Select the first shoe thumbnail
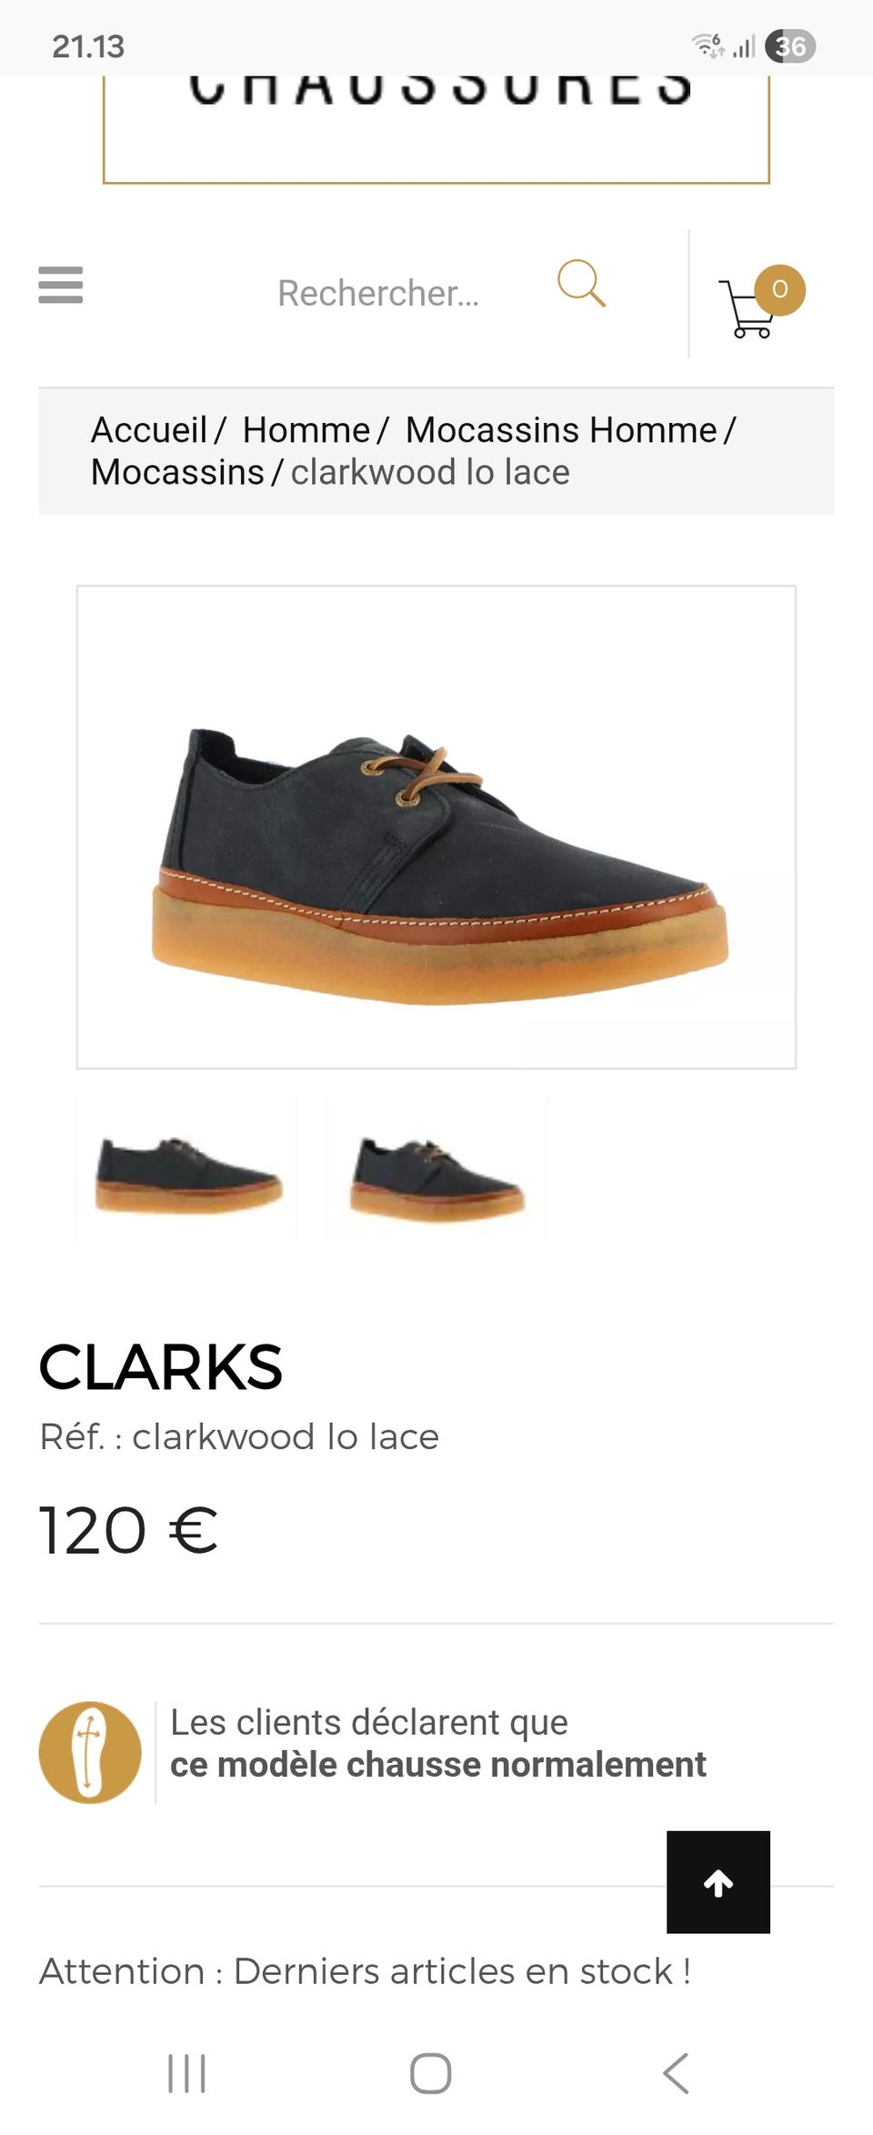Viewport: 873px width, 2135px height. (x=187, y=1169)
